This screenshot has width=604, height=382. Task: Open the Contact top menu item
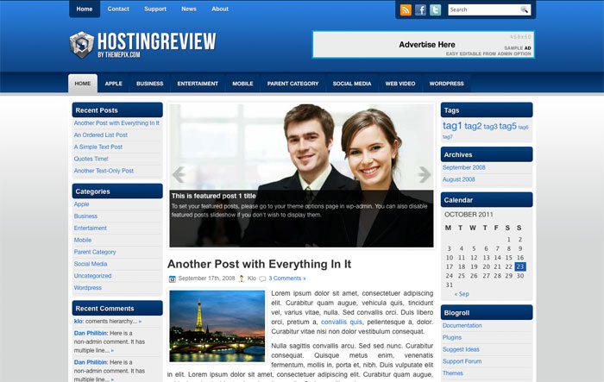[118, 9]
